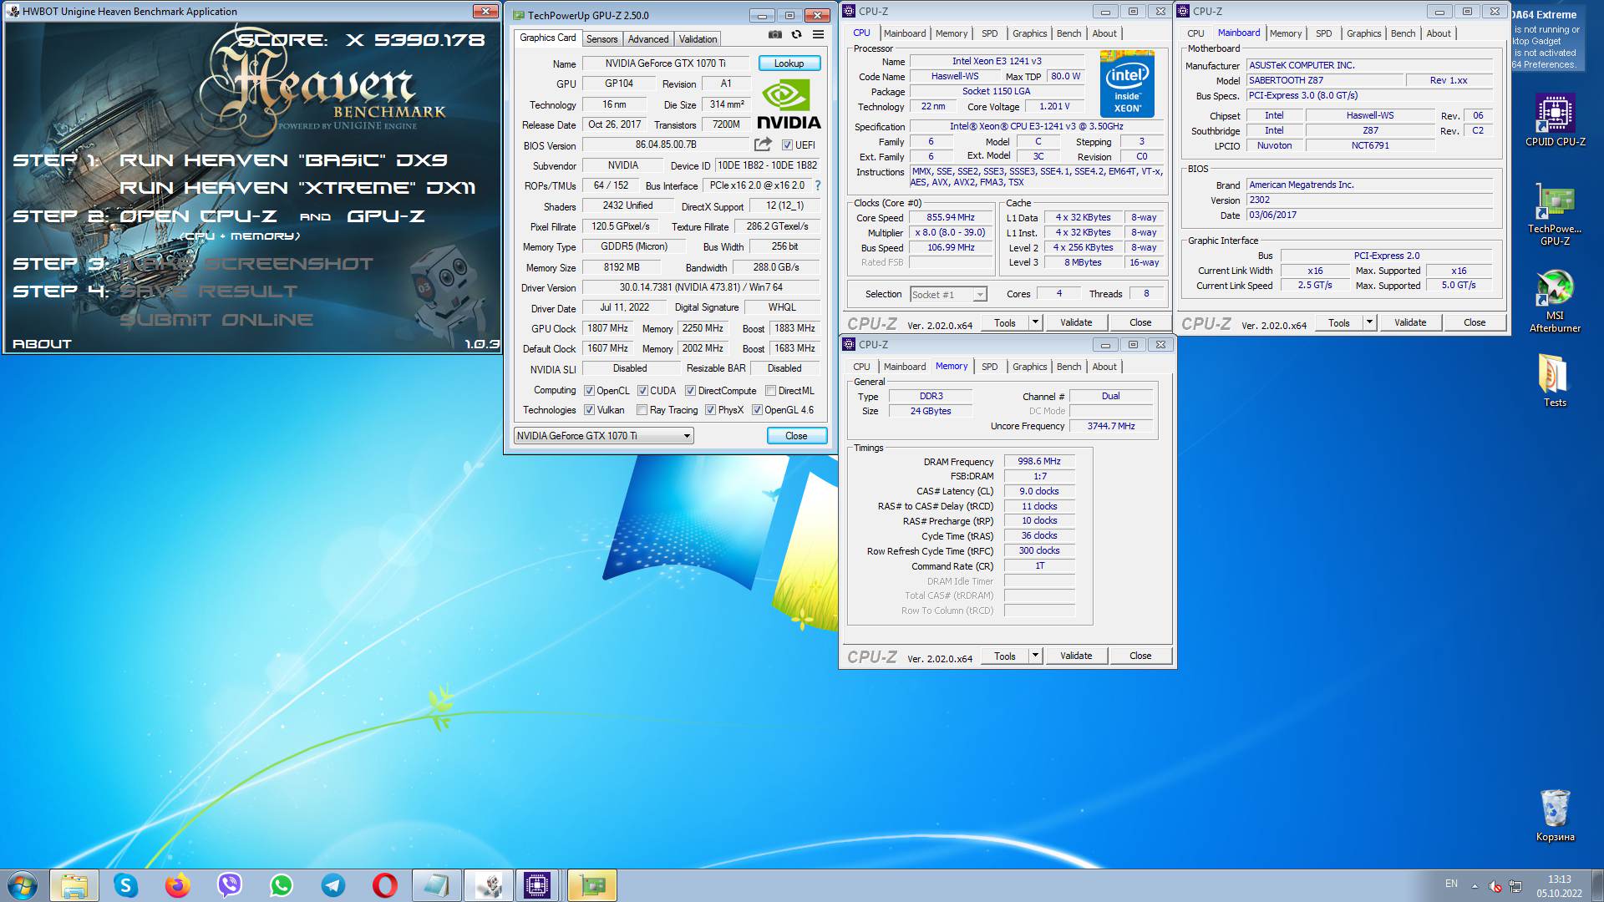Click the BIOS version share/export icon
This screenshot has height=902, width=1604.
tap(763, 144)
